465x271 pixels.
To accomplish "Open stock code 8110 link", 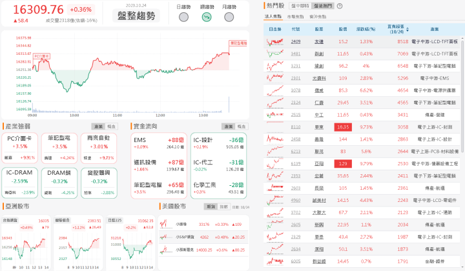I will [x=296, y=127].
